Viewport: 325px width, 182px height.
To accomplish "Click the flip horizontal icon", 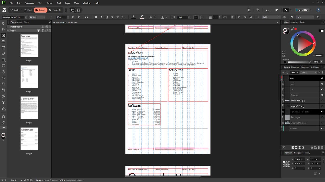I will [x=267, y=10].
